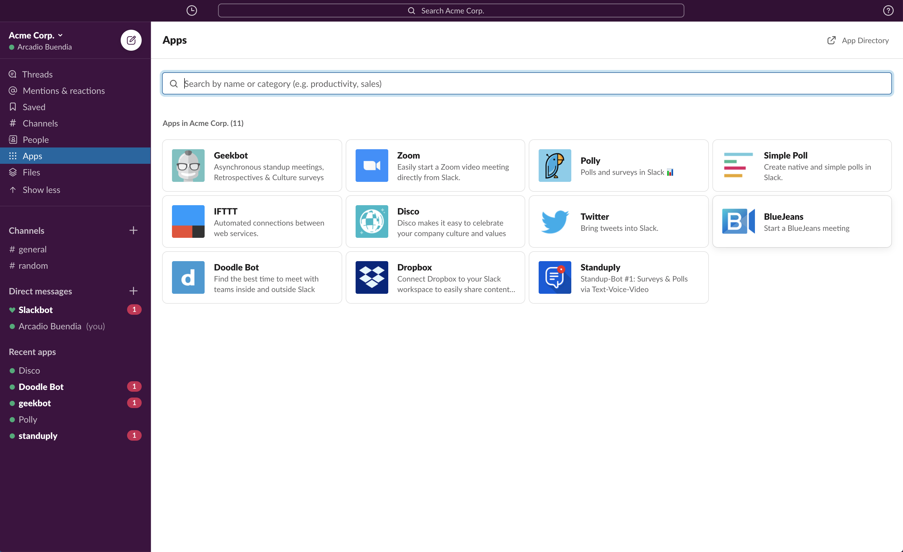Click the Dropbox app icon

(372, 277)
